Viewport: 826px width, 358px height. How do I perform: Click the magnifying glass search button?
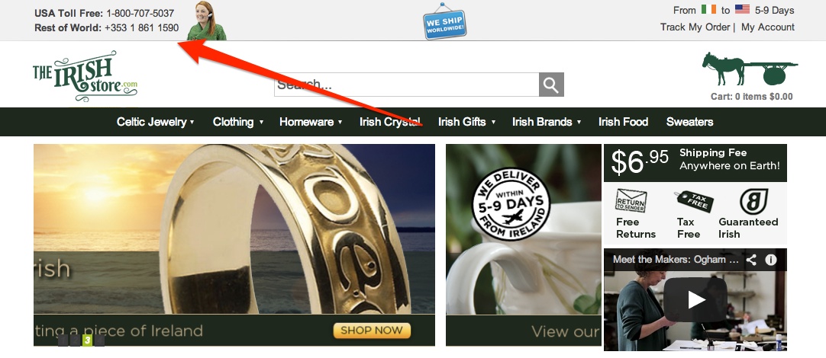pos(551,85)
